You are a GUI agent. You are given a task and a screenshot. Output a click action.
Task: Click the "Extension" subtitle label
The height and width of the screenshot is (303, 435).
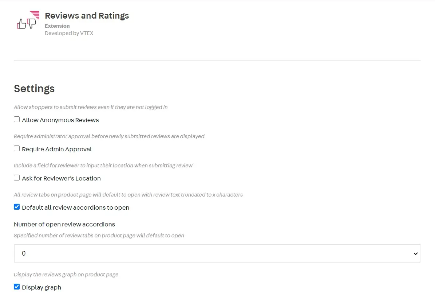(x=57, y=26)
